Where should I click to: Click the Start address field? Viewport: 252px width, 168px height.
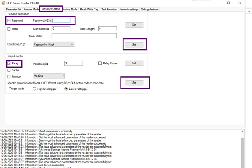[61, 29]
